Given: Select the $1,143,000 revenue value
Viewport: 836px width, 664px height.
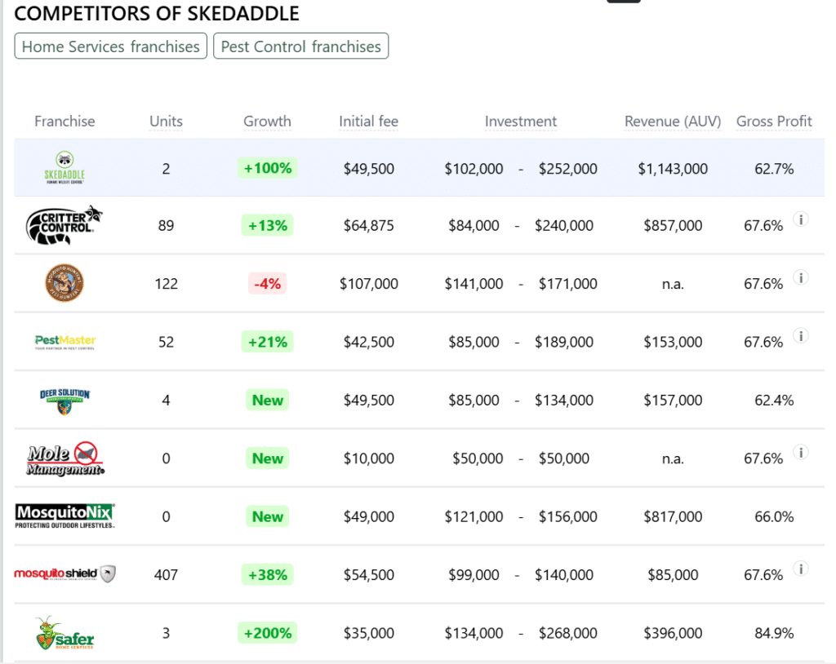Looking at the screenshot, I should pyautogui.click(x=673, y=169).
